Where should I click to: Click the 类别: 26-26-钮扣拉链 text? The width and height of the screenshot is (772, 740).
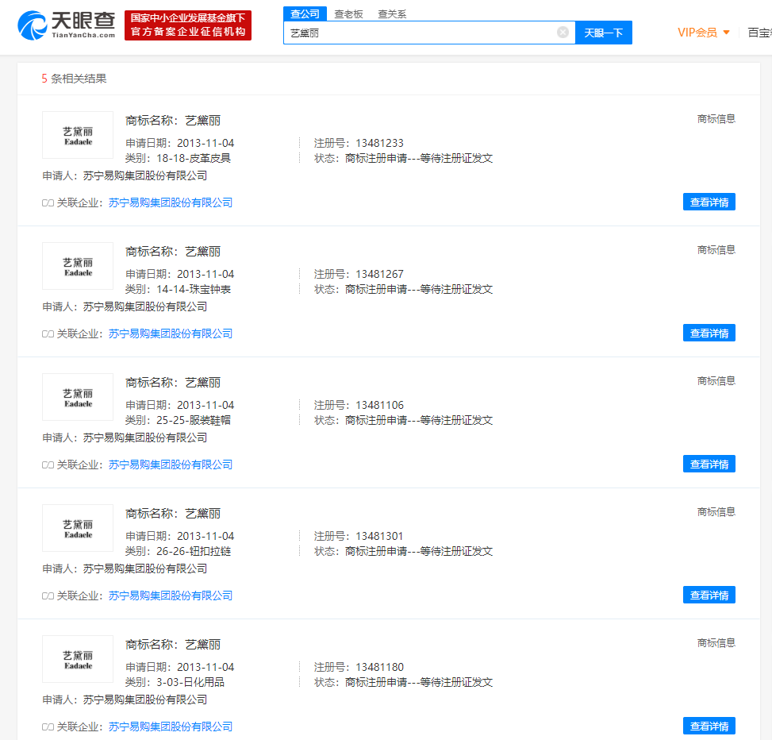tap(178, 551)
